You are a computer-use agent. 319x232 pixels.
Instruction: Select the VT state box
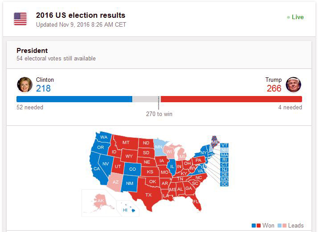pos(225,145)
